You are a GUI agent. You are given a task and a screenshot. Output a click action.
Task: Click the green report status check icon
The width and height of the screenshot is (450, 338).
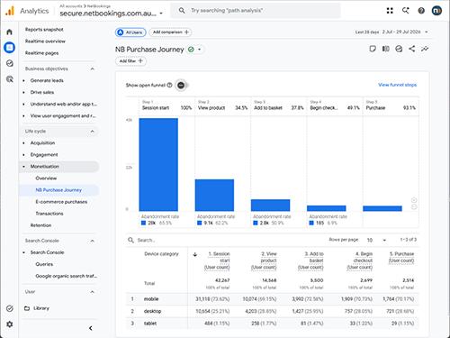(x=191, y=50)
